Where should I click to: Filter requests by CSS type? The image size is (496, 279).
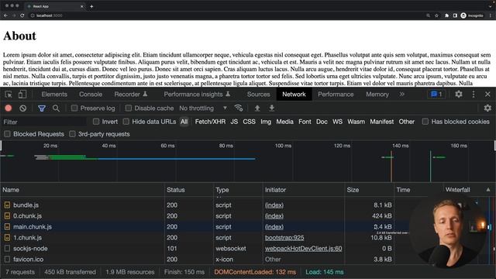[x=249, y=122]
